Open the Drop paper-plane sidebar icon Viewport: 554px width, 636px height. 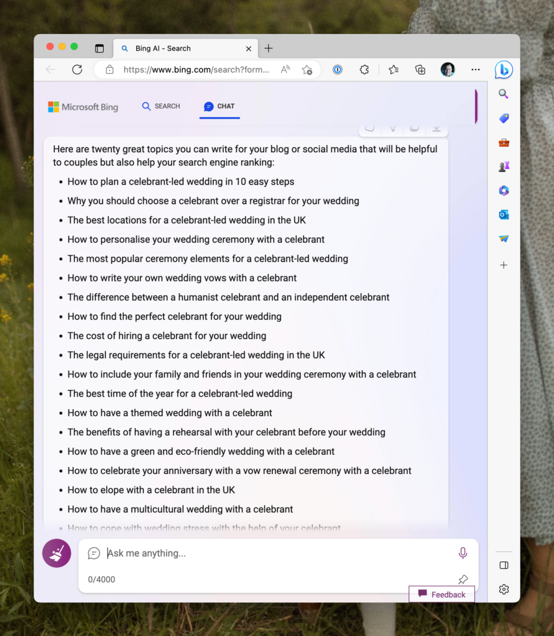[504, 238]
